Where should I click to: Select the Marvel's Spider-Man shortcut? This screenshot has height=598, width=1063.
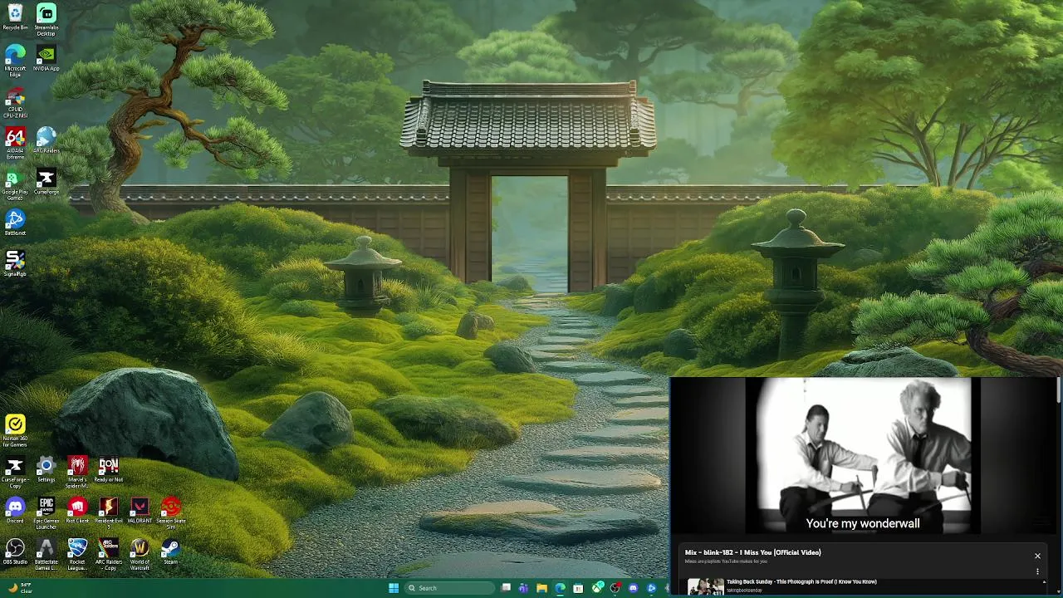pos(77,473)
